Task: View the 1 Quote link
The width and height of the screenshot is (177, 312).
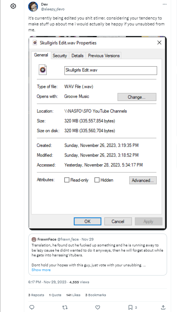Action: 55,295
